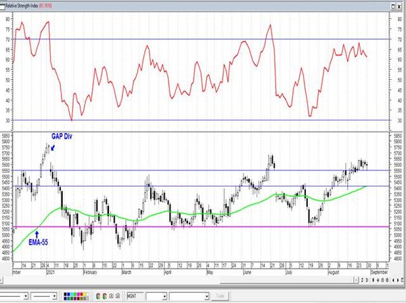The image size is (406, 303).
Task: Click the crosshair plus icon below chart
Action: coord(378,280)
